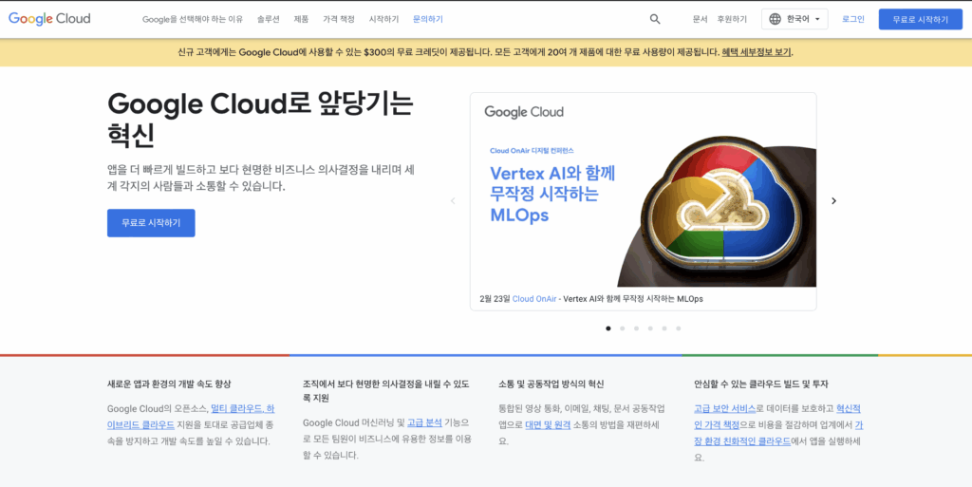Image resolution: width=972 pixels, height=487 pixels.
Task: Open the search magnifier icon
Action: (655, 19)
